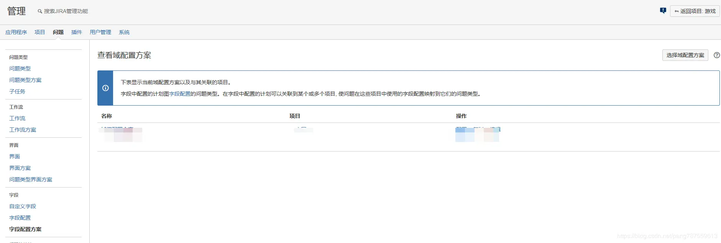The height and width of the screenshot is (243, 721).
Task: Open 工作流方案 in sidebar
Action: pos(23,130)
